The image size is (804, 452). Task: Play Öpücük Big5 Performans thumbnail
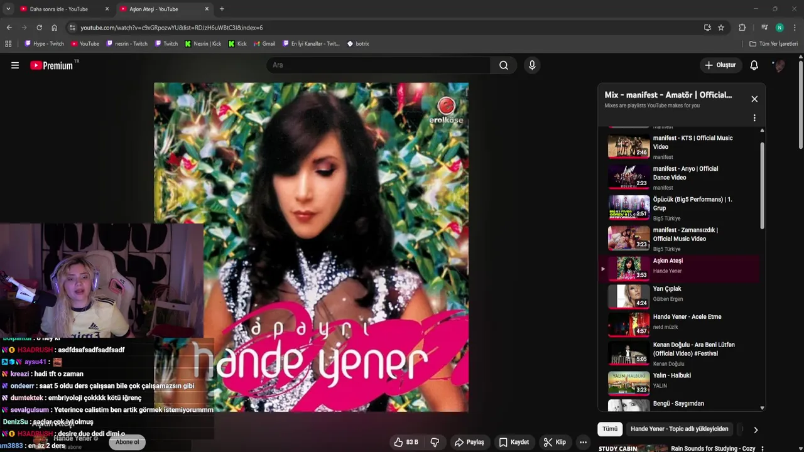pyautogui.click(x=629, y=207)
